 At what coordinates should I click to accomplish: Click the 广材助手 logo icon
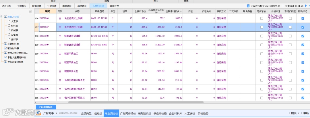point(39,113)
